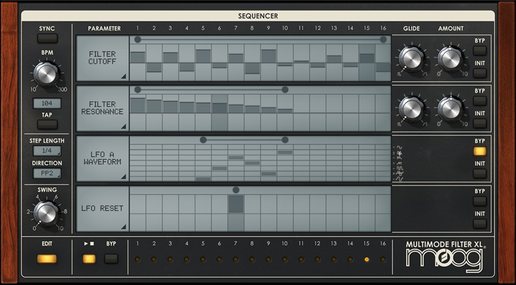Click step 10 indicator LED
The height and width of the screenshot is (285, 516).
285,259
